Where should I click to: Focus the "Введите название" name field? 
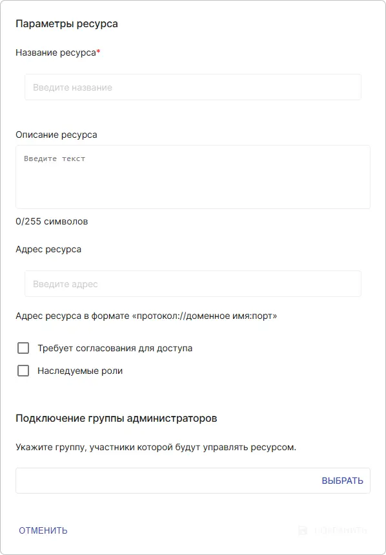(x=192, y=87)
